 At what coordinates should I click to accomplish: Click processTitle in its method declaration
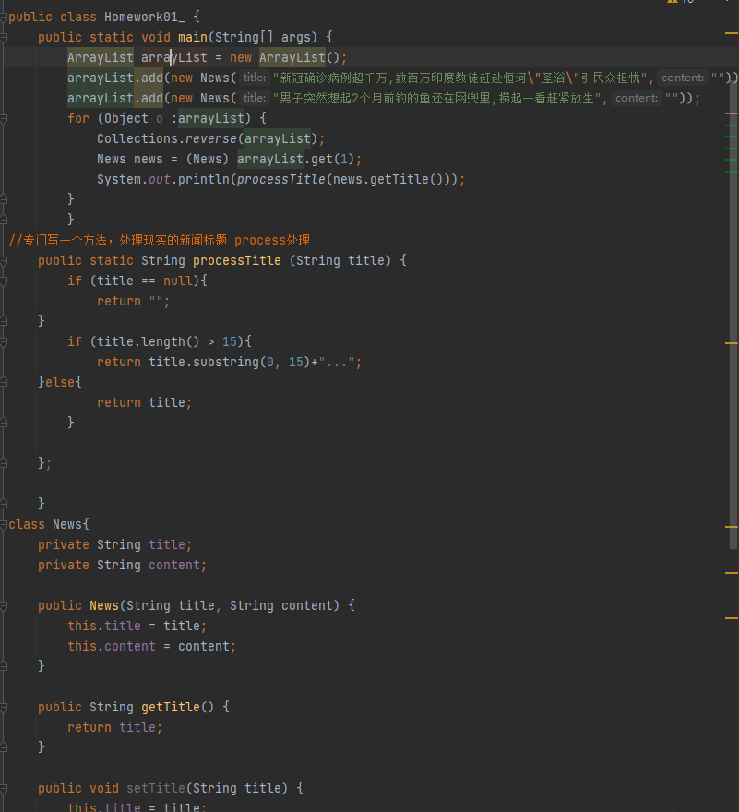(x=237, y=260)
